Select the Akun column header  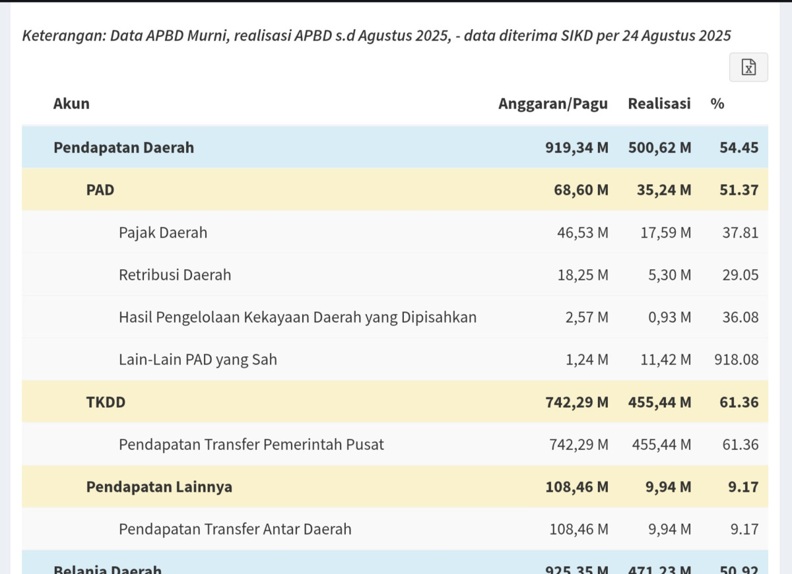(x=71, y=104)
